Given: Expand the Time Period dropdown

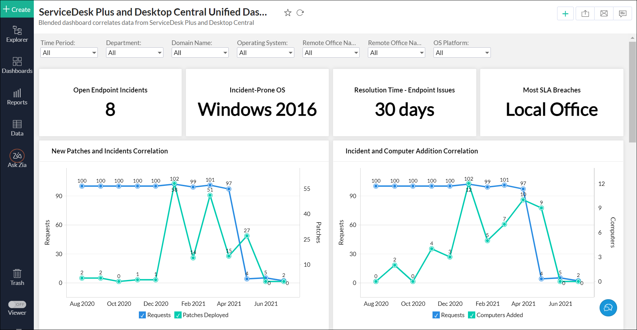Looking at the screenshot, I should (69, 53).
